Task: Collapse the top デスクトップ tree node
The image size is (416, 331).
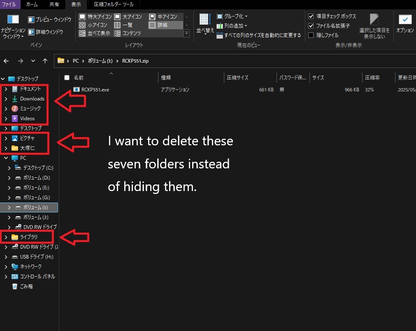Action: [x=3, y=79]
